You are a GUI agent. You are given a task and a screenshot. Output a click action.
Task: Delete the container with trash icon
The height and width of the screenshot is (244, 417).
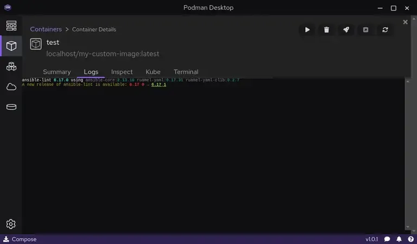[326, 30]
